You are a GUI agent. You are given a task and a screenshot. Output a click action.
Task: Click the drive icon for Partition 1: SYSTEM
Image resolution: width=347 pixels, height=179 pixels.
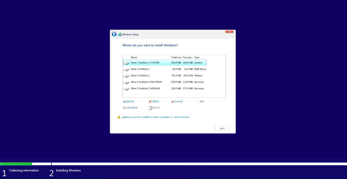[126, 63]
